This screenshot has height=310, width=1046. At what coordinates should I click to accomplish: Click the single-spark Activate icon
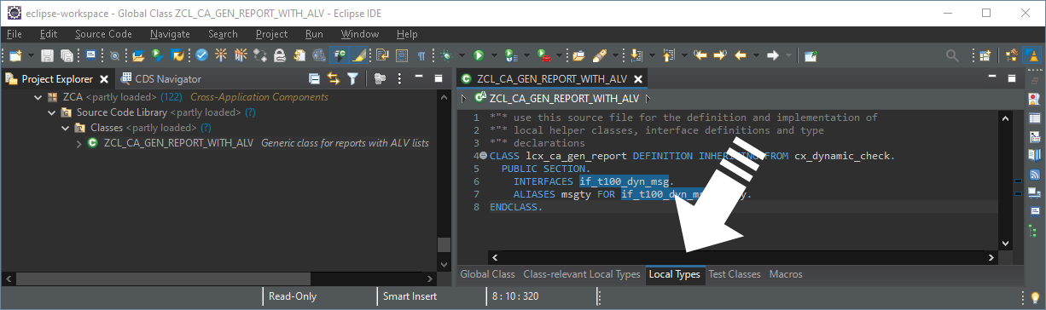click(221, 55)
